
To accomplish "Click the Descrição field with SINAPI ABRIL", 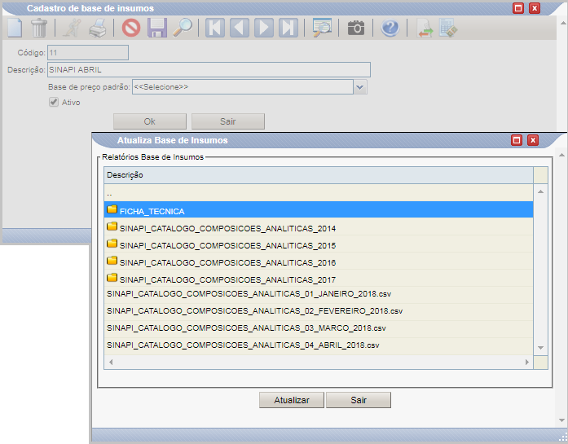I will [209, 69].
